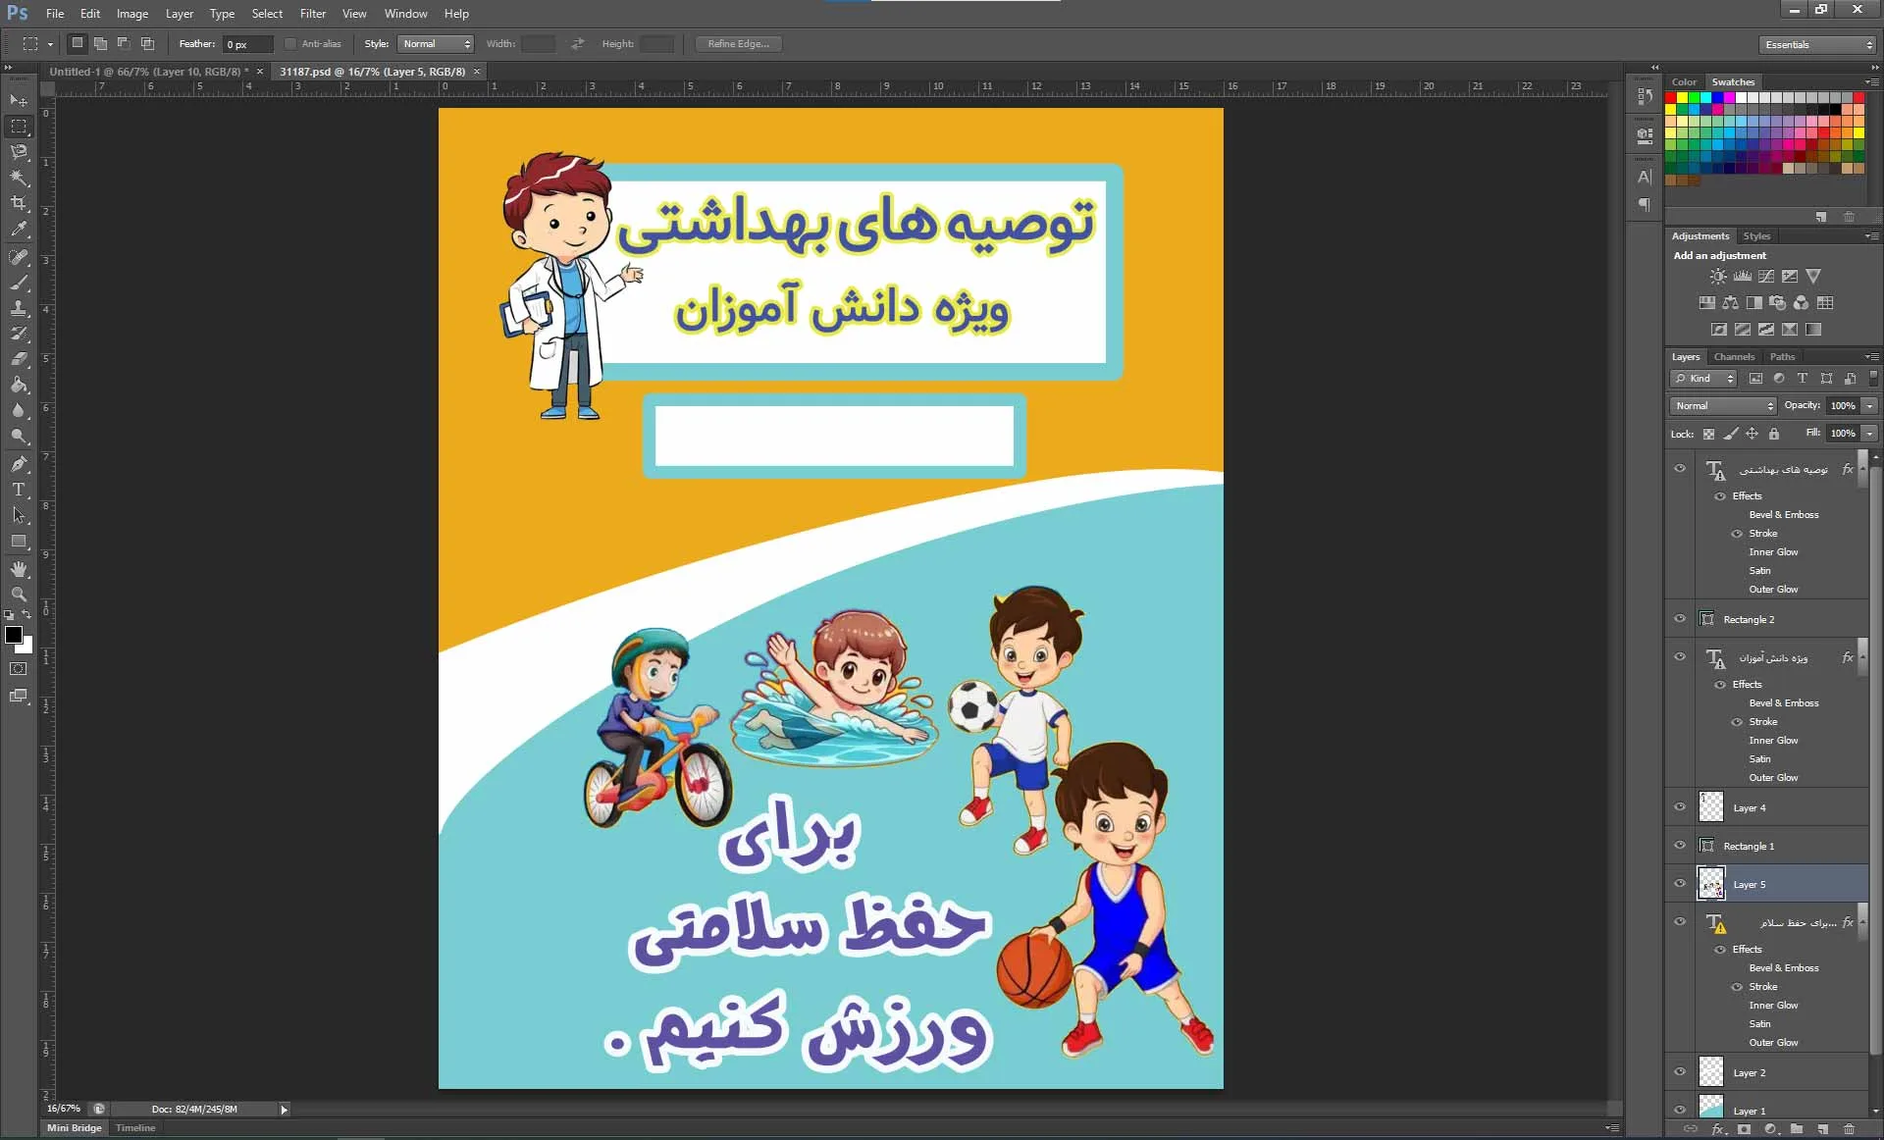Open the Essentials workspace dropdown
1884x1140 pixels.
point(1817,45)
